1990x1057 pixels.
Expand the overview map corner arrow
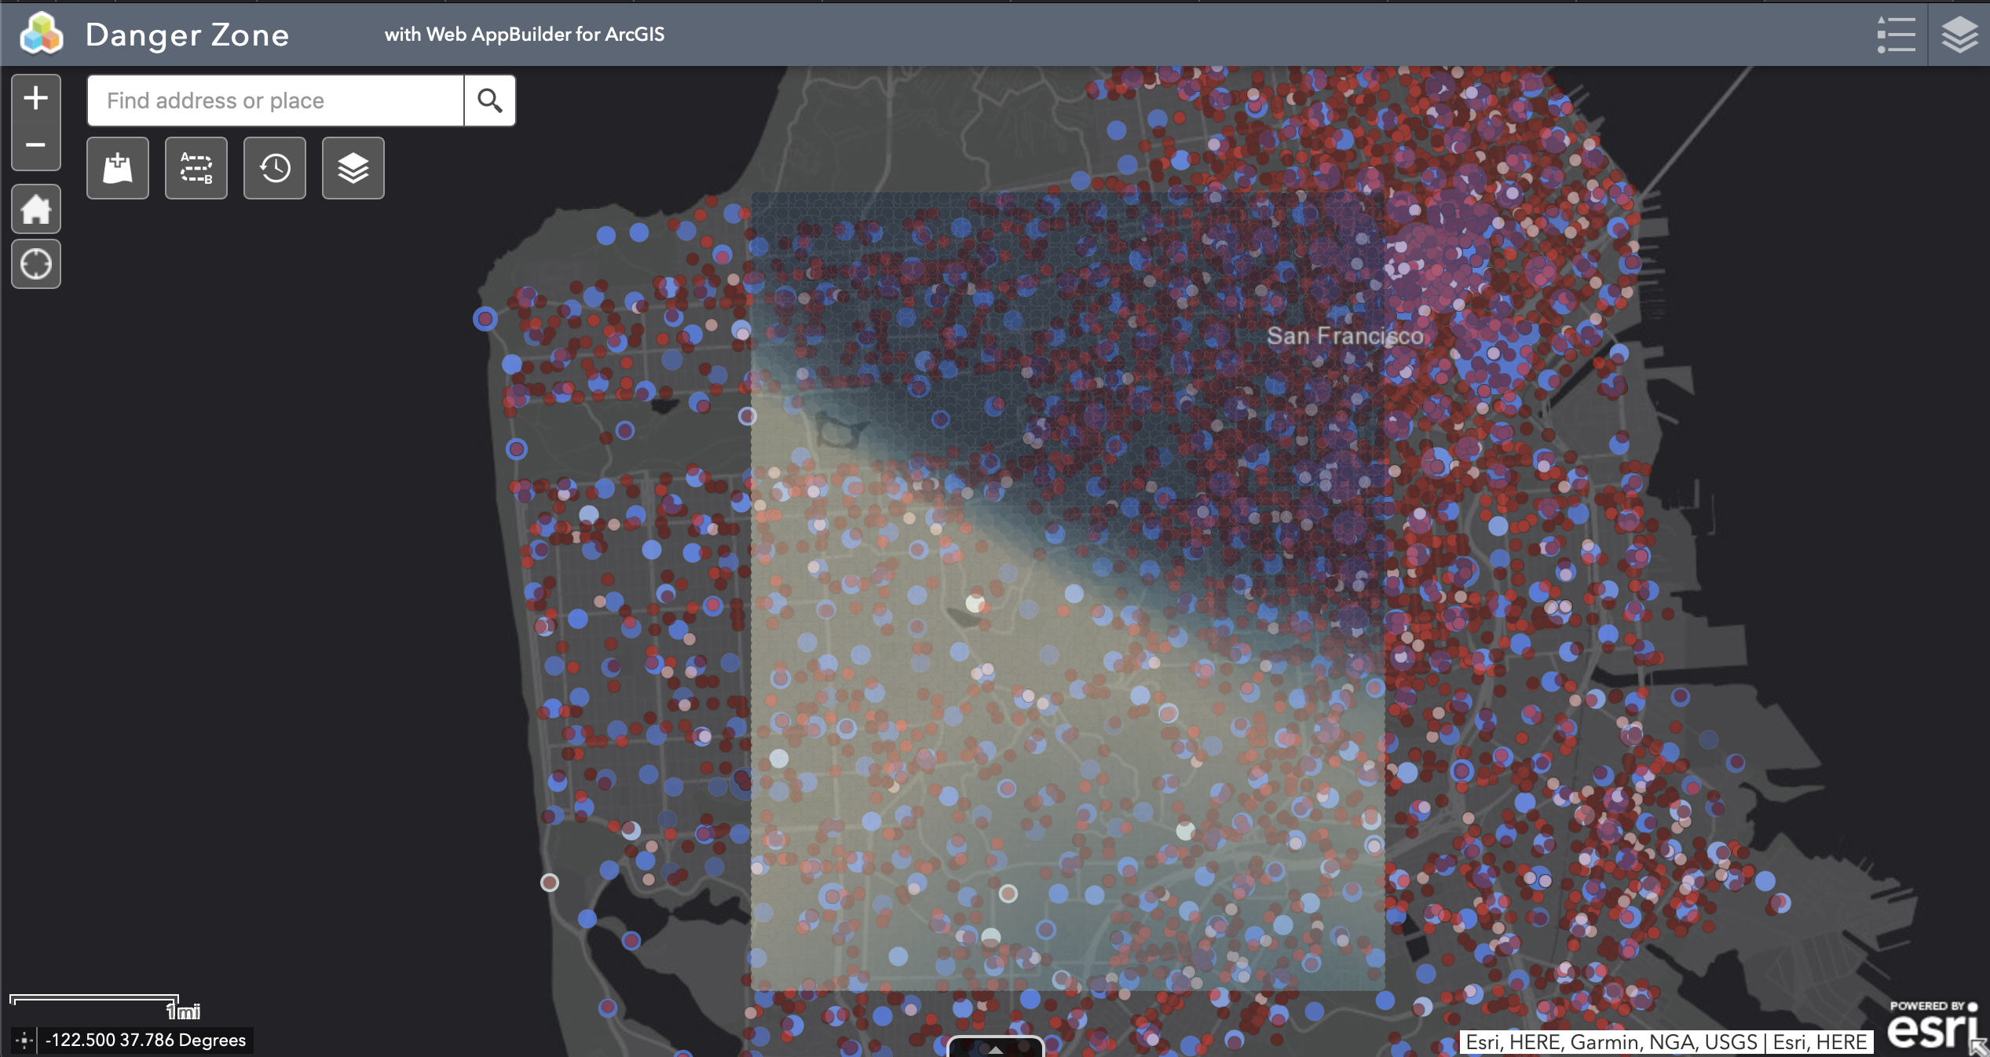[1979, 1048]
